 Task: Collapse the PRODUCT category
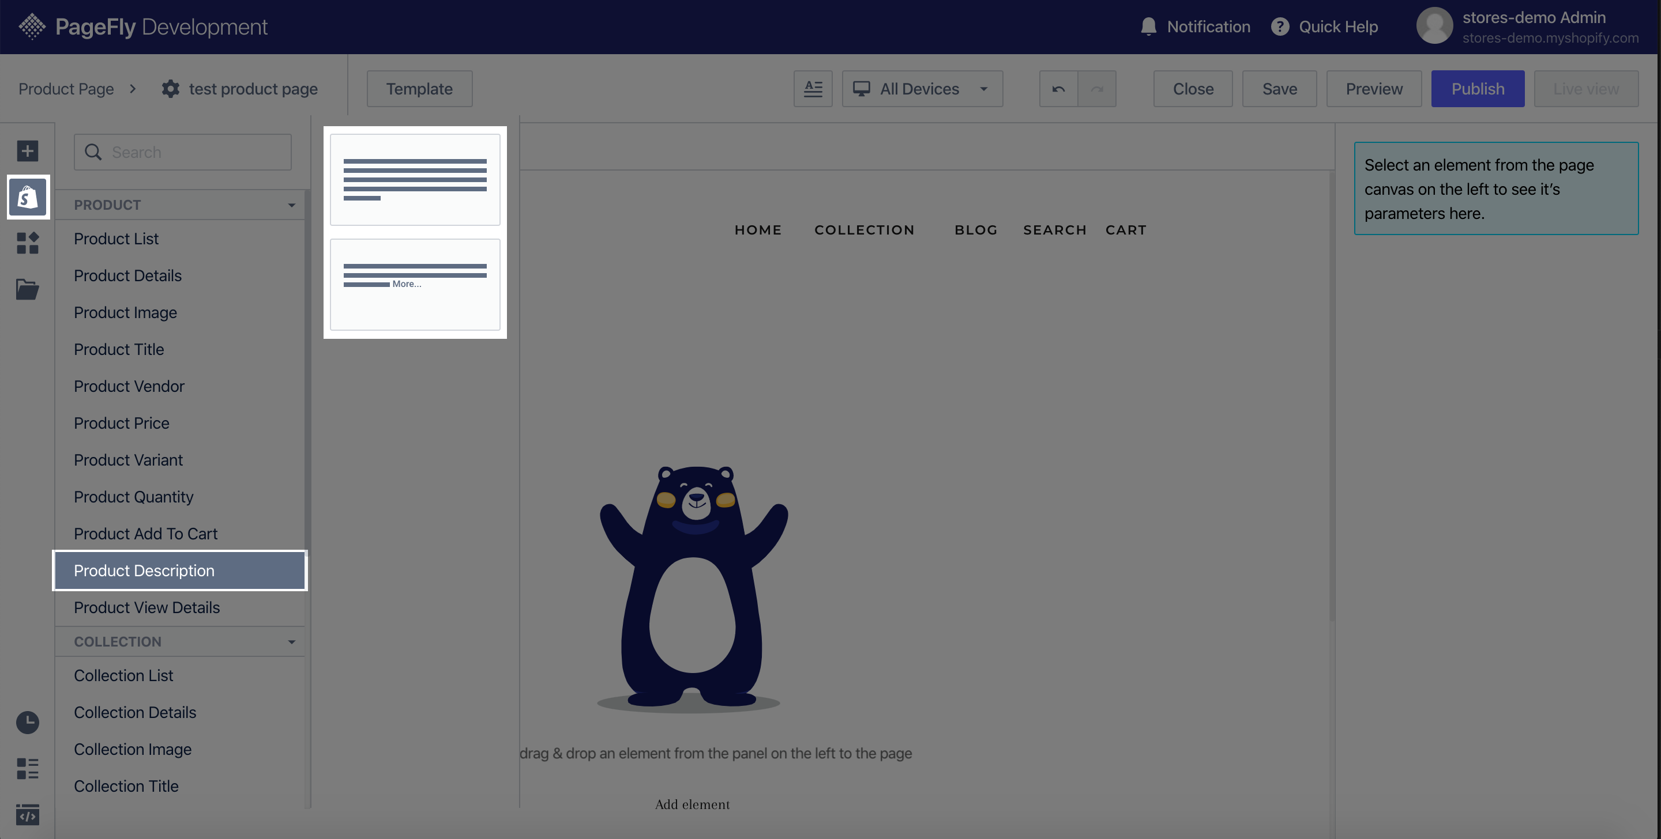[291, 205]
